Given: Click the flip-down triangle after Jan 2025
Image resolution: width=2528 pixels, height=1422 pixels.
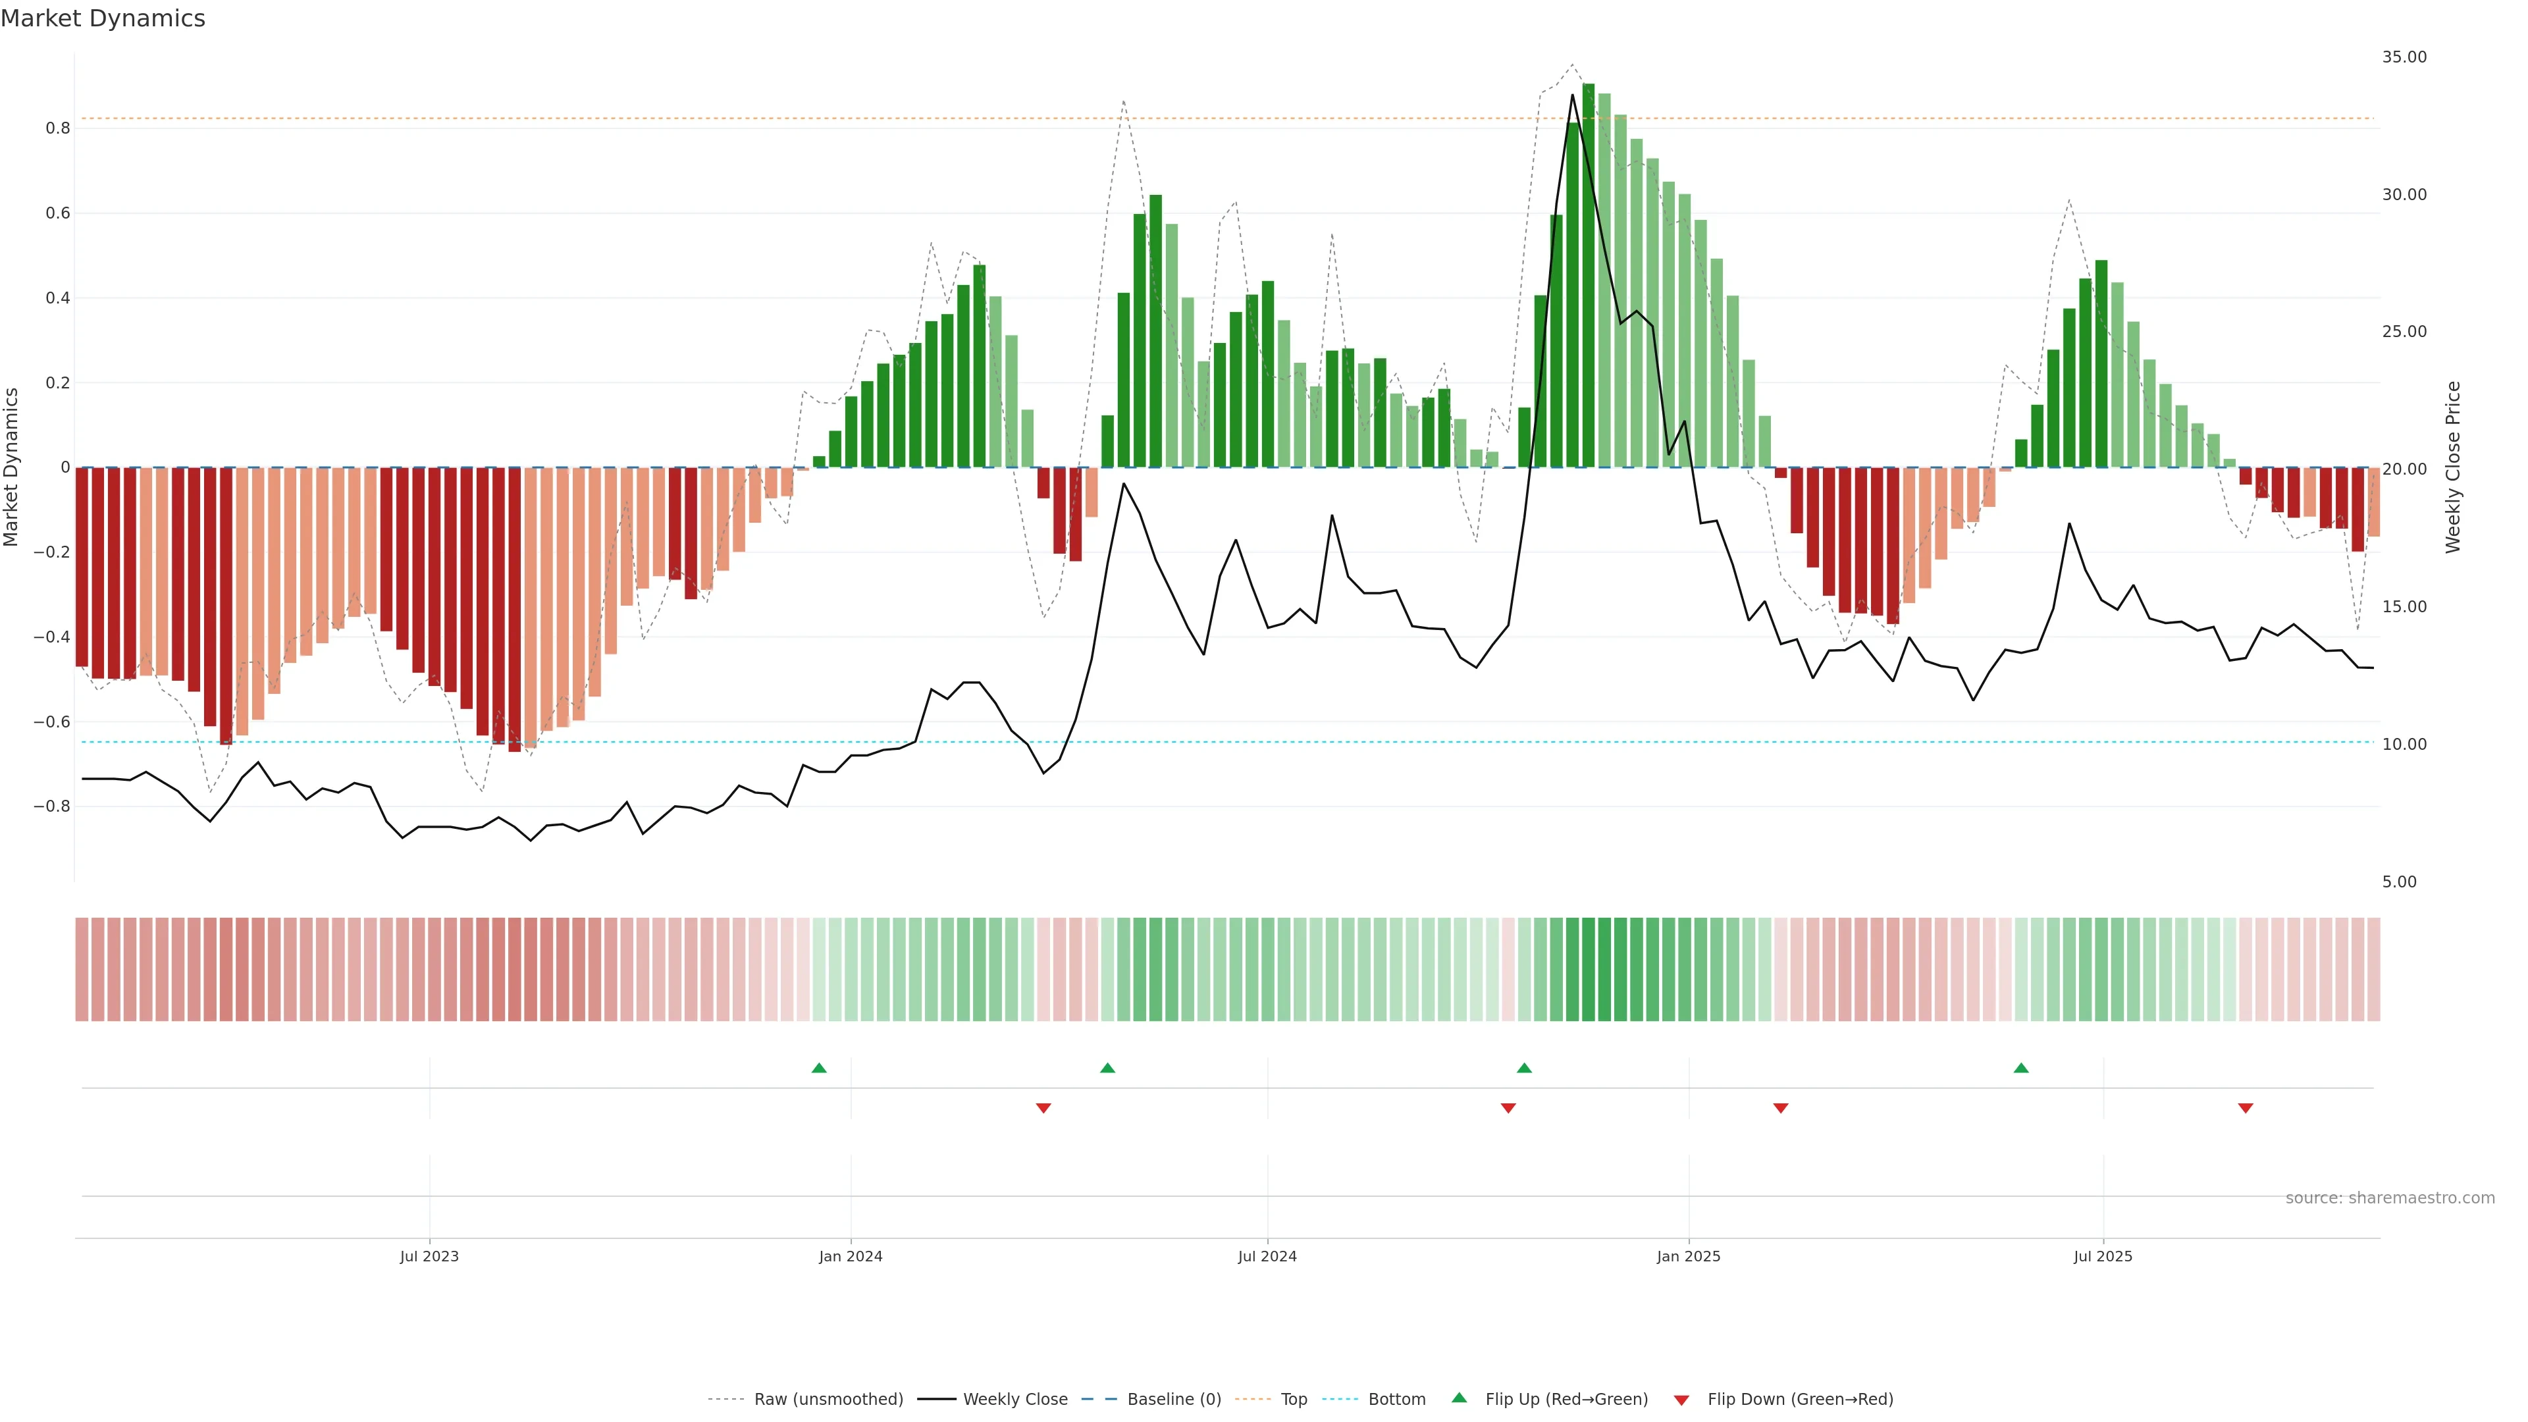Looking at the screenshot, I should [1780, 1108].
